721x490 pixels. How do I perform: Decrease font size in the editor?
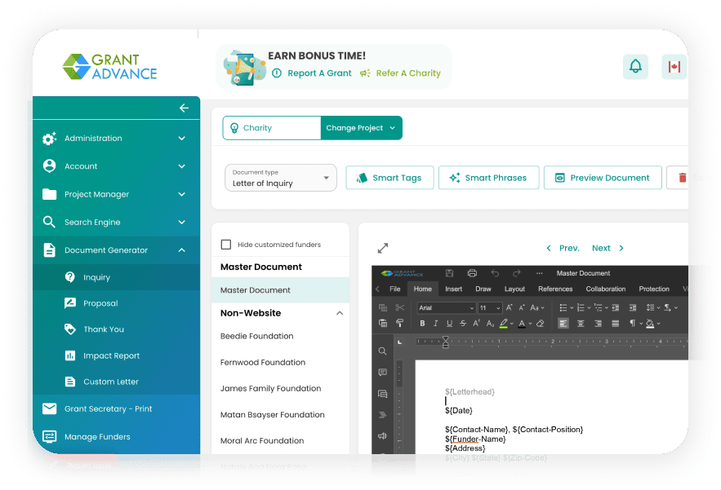pyautogui.click(x=522, y=307)
